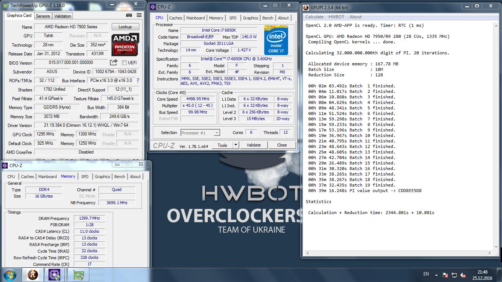Viewport: 502px width, 282px height.
Task: Select SPD tab in lower CPU-Z memory window
Action: coord(85,177)
